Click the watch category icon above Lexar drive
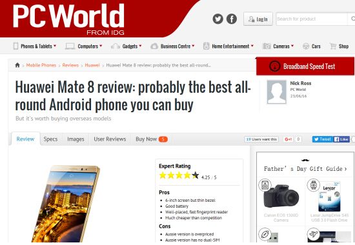 tap(313, 185)
